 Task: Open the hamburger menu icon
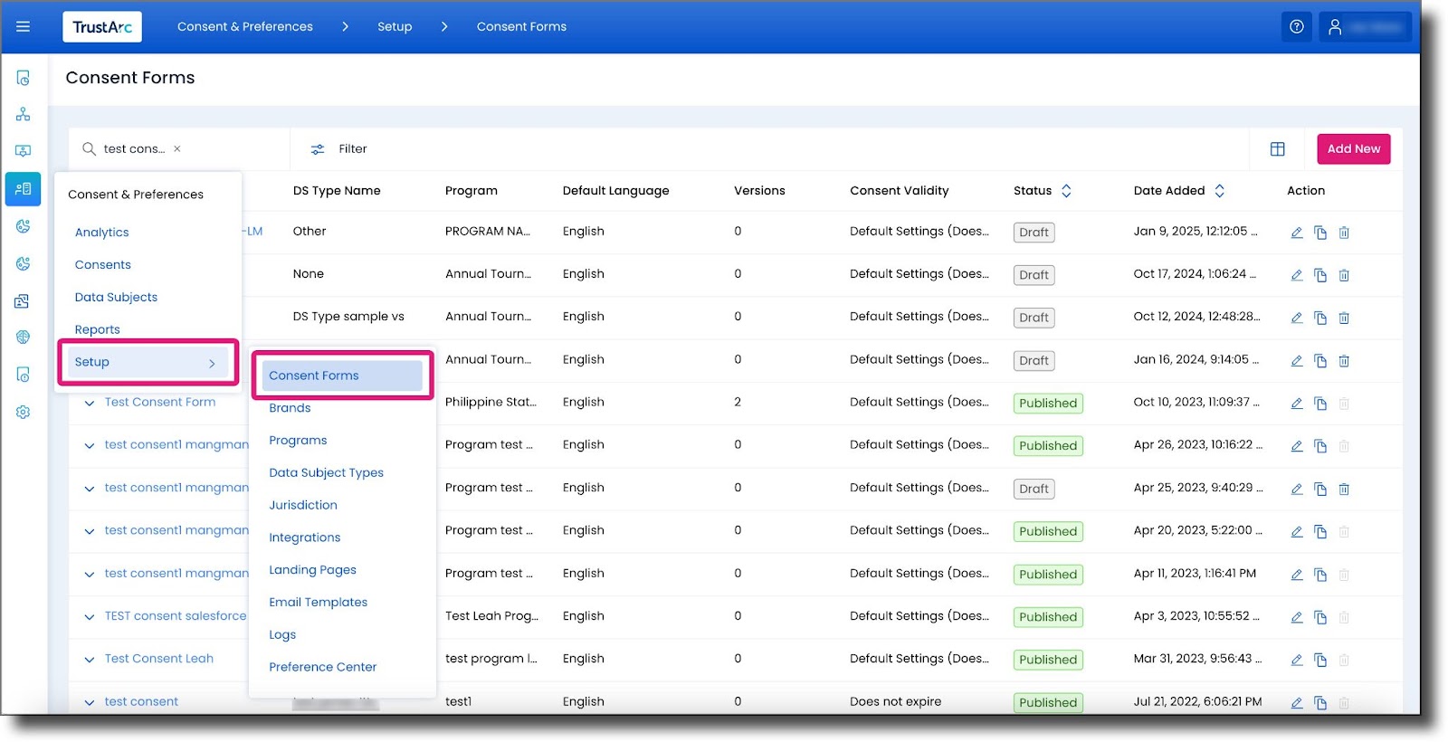pyautogui.click(x=24, y=27)
